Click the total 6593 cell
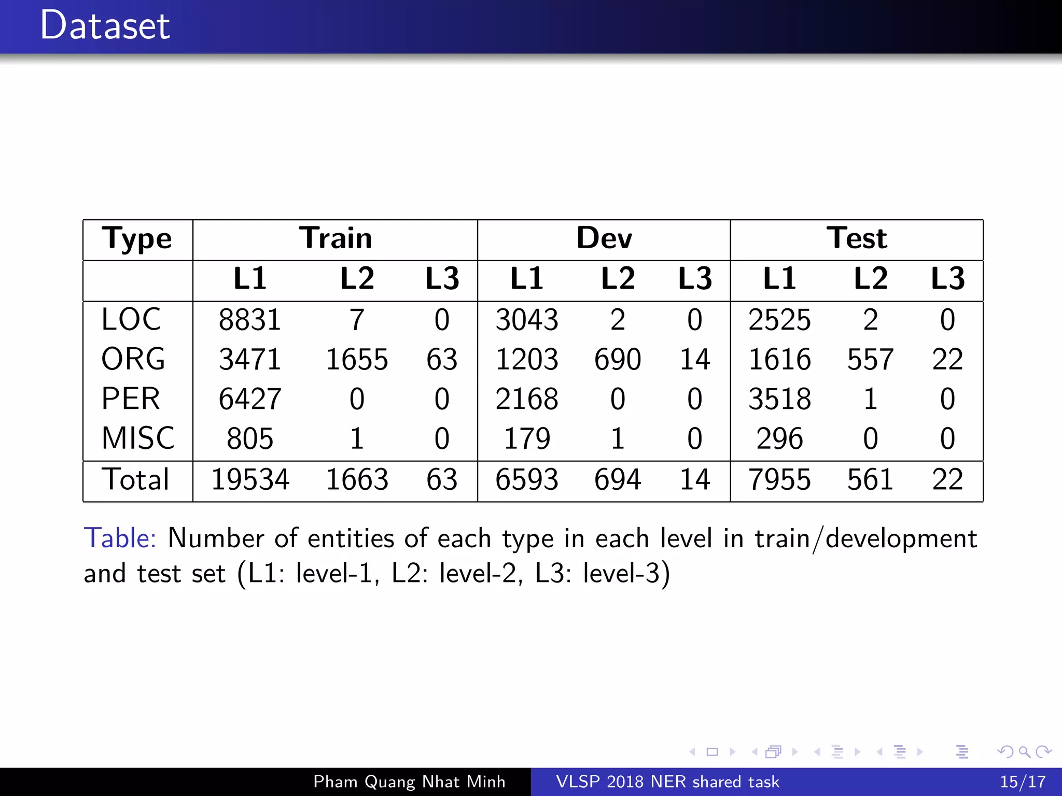The width and height of the screenshot is (1062, 796). [527, 479]
